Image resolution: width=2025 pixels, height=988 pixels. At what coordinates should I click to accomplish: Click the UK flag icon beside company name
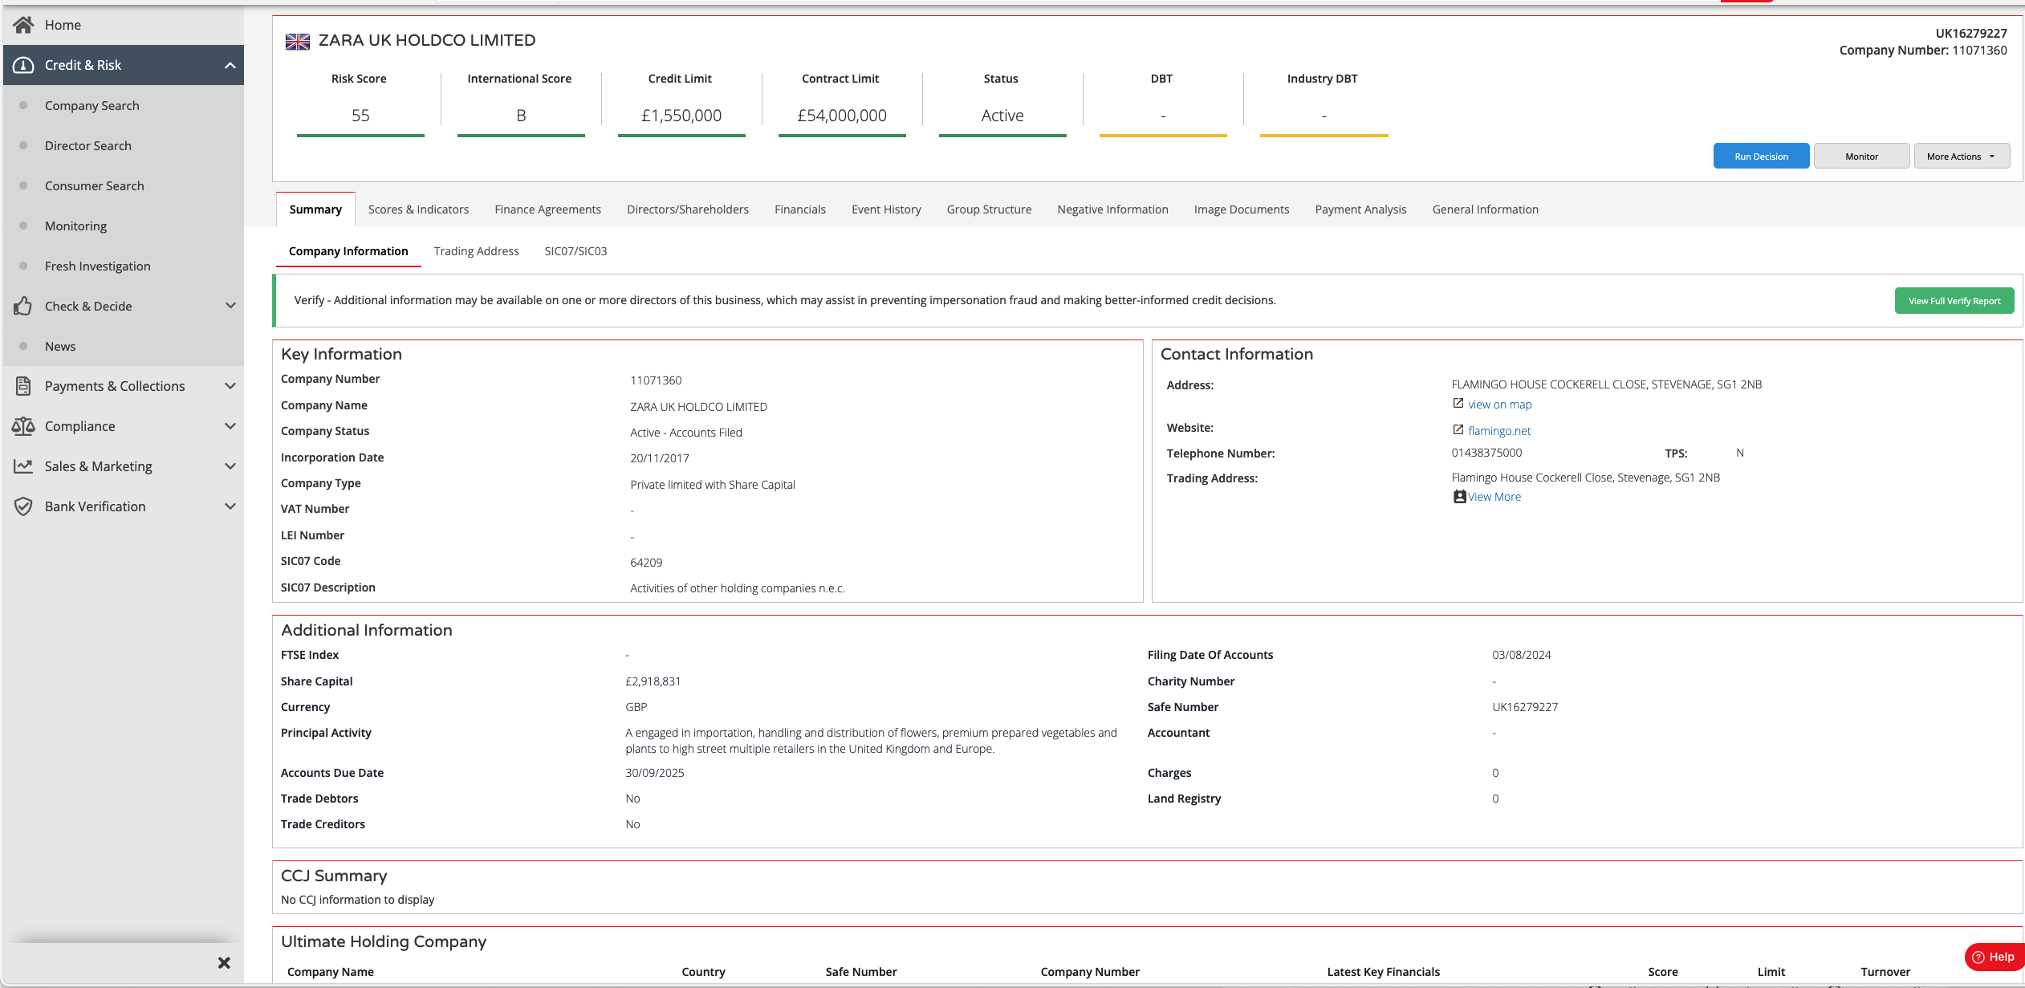tap(298, 41)
